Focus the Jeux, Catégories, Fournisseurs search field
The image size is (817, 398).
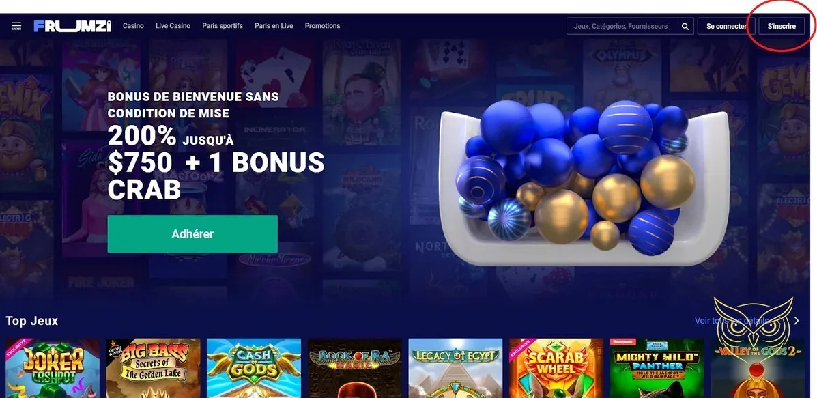630,26
